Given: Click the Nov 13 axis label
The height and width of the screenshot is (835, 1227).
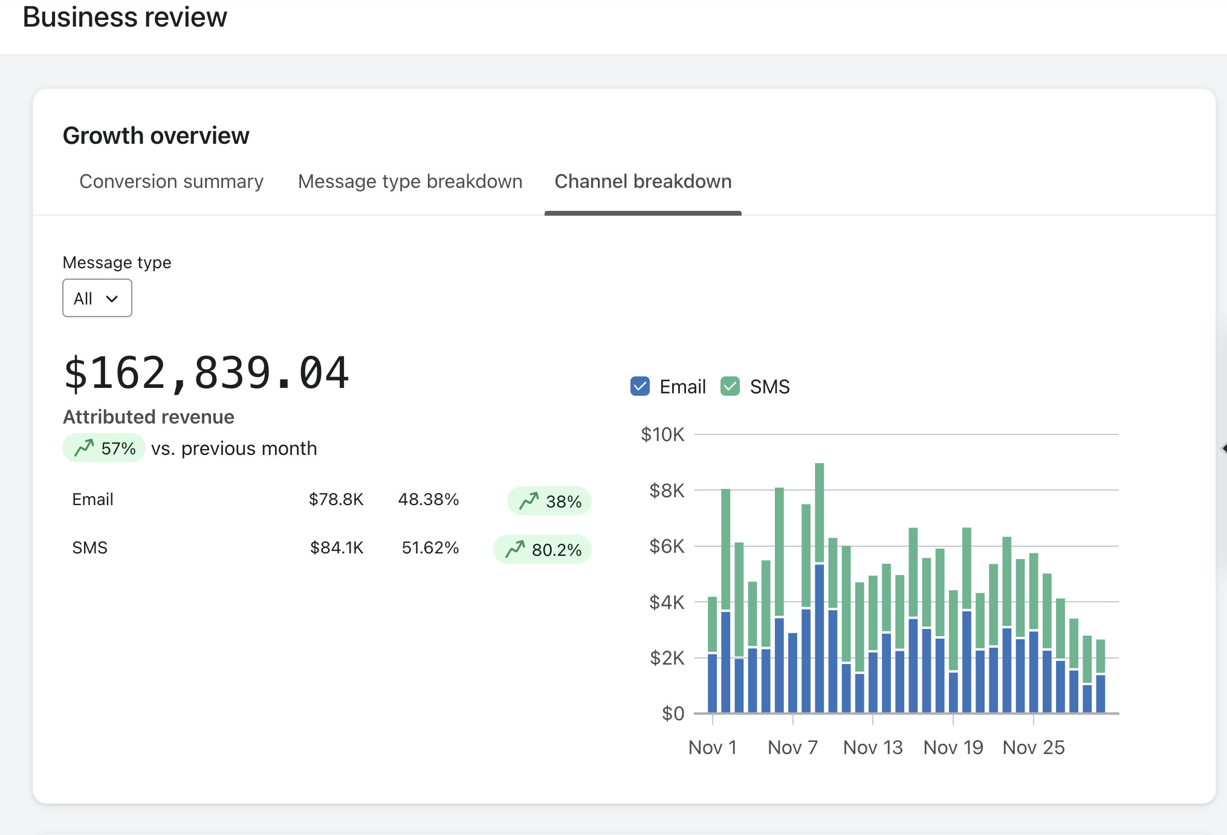Looking at the screenshot, I should pos(873,747).
